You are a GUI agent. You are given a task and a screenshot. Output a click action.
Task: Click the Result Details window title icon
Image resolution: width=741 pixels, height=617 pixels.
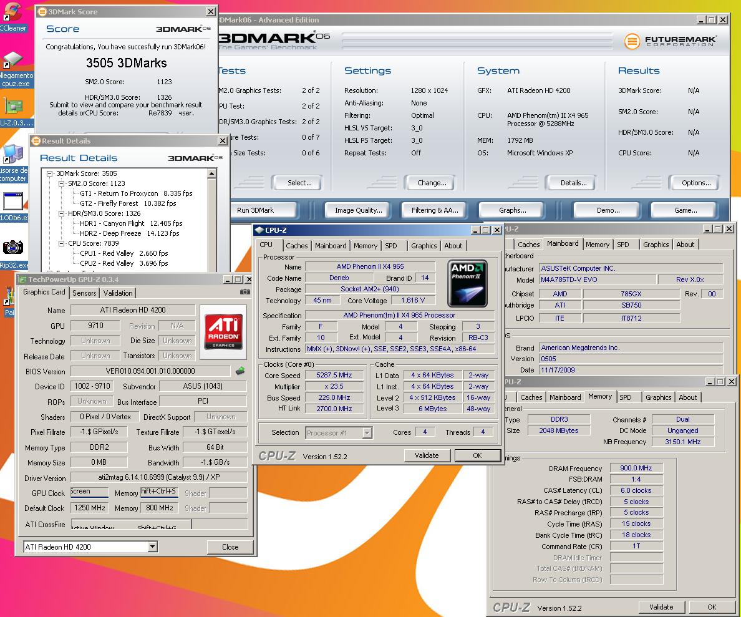(x=36, y=141)
